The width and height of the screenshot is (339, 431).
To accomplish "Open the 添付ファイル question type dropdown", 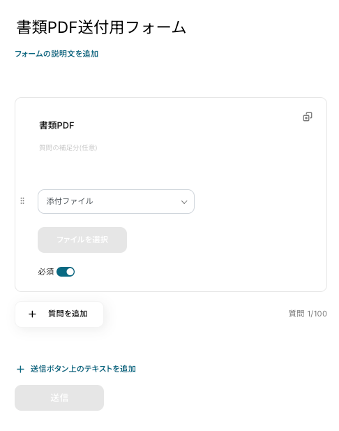I will click(x=116, y=201).
